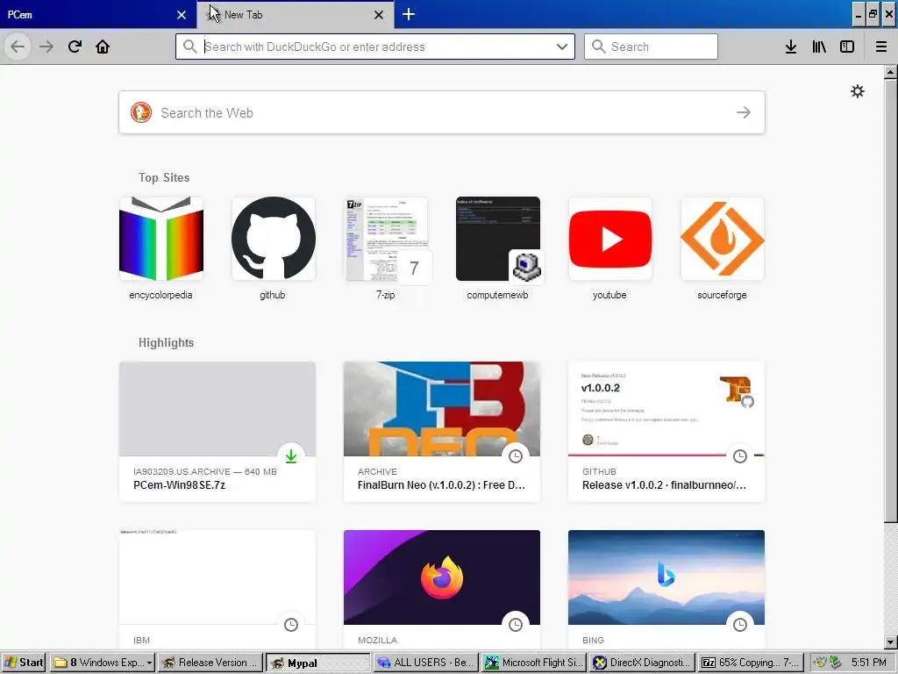Click scrollbar up arrow
This screenshot has height=674, width=898.
[x=890, y=72]
